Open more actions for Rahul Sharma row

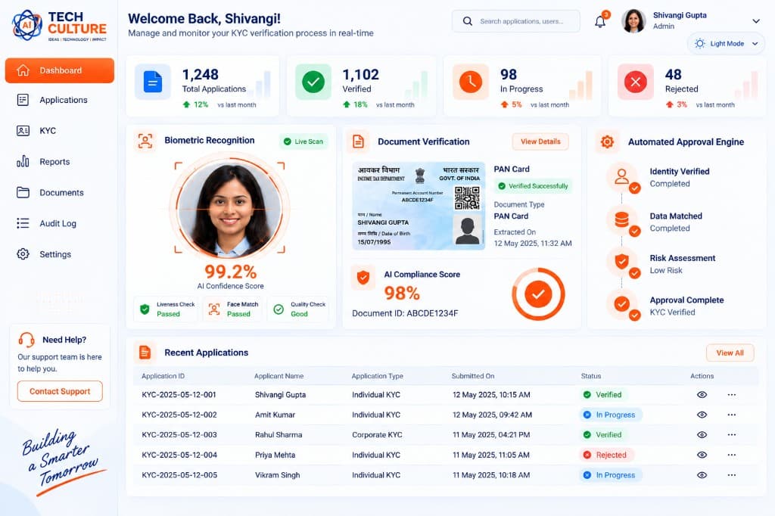(732, 435)
